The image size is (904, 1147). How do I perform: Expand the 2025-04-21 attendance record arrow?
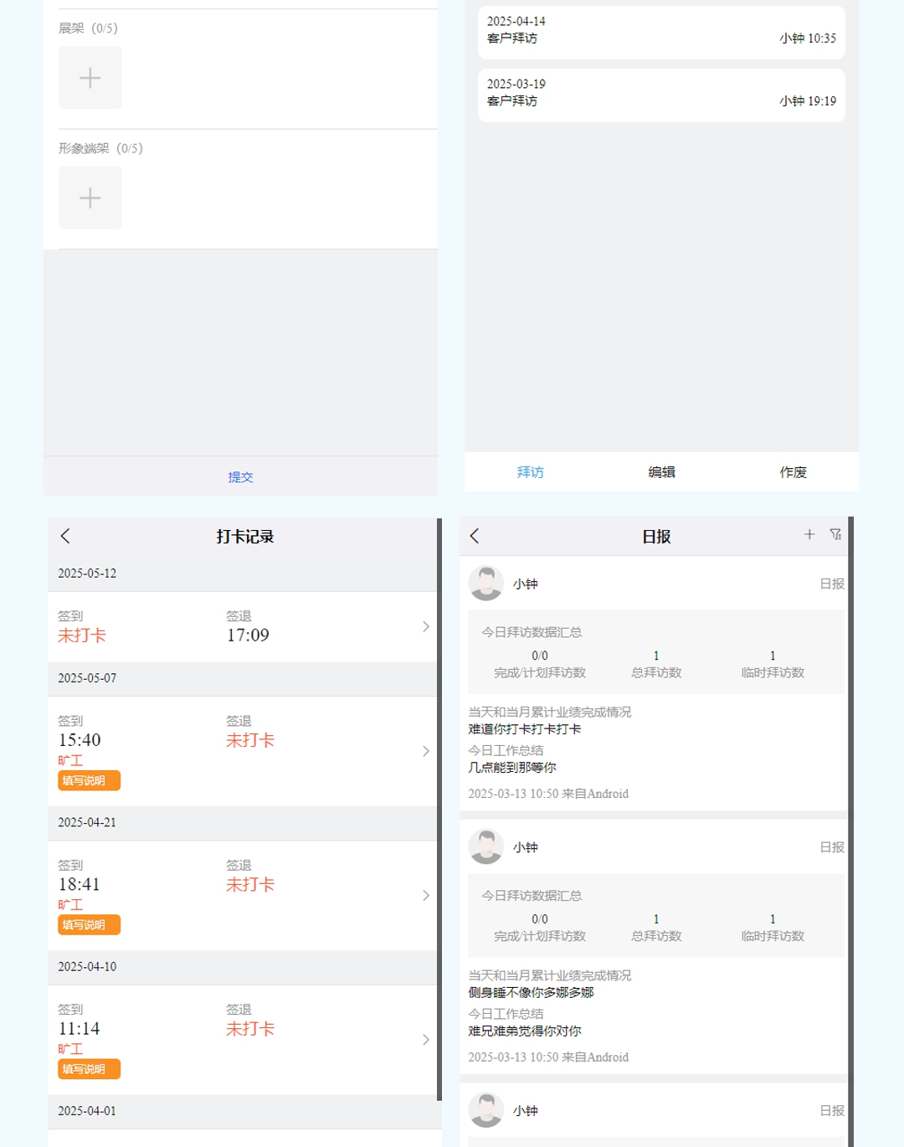click(425, 895)
